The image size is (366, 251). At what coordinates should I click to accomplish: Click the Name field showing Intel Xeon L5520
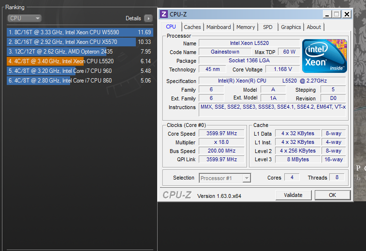[x=249, y=43]
